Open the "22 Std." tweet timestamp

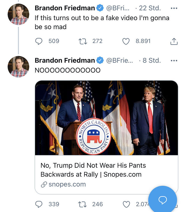pyautogui.click(x=150, y=8)
